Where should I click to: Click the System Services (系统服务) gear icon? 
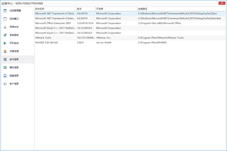[5, 35]
